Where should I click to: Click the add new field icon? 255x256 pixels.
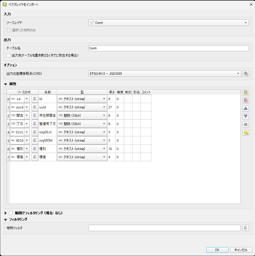(245, 93)
